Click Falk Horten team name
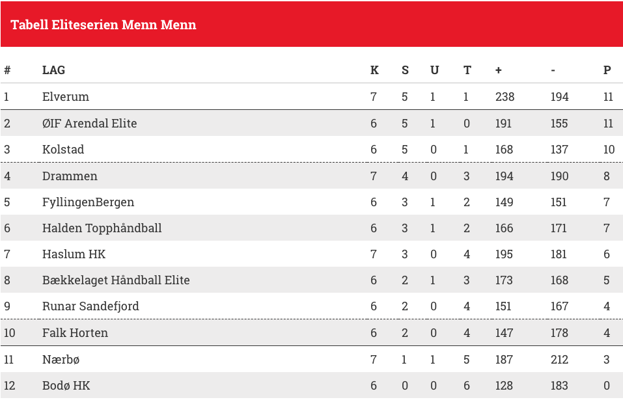This screenshot has width=623, height=402. [75, 333]
